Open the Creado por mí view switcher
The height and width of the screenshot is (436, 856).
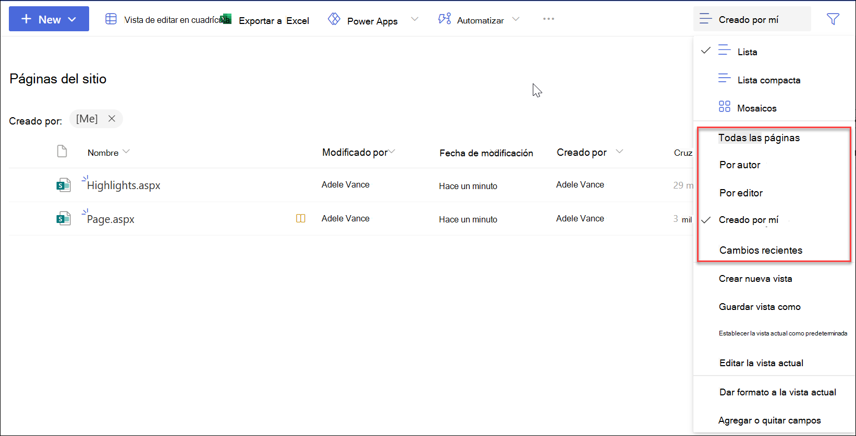coord(752,19)
